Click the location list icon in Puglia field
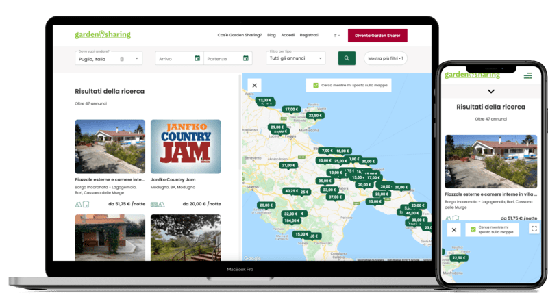This screenshot has height=304, width=548. [x=122, y=59]
